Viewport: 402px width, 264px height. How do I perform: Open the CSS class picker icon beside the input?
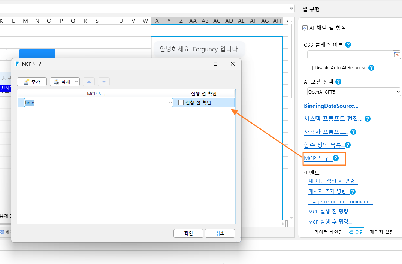pos(397,55)
